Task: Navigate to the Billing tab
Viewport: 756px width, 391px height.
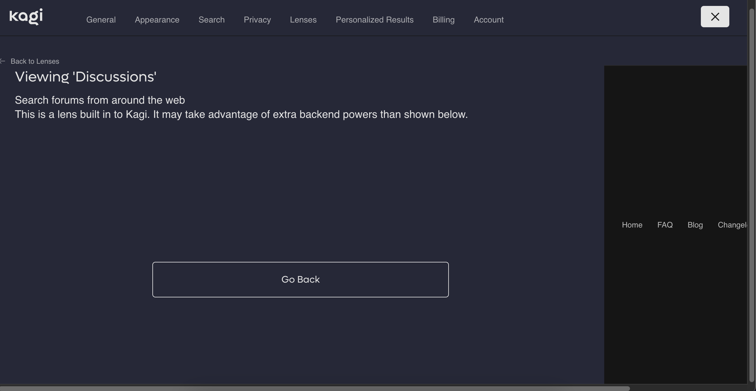Action: tap(443, 20)
